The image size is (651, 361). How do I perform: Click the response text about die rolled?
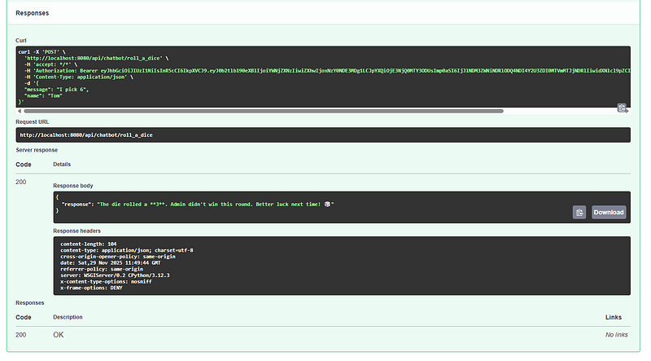coord(216,205)
